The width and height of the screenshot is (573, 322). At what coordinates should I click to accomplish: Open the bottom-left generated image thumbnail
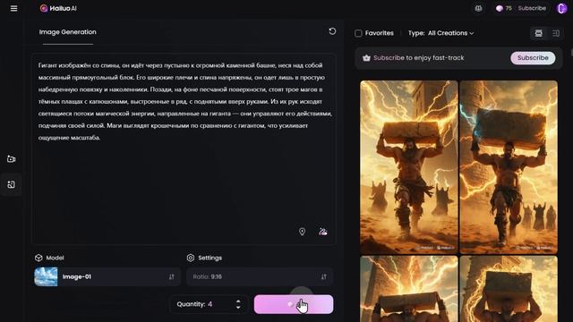[408, 289]
